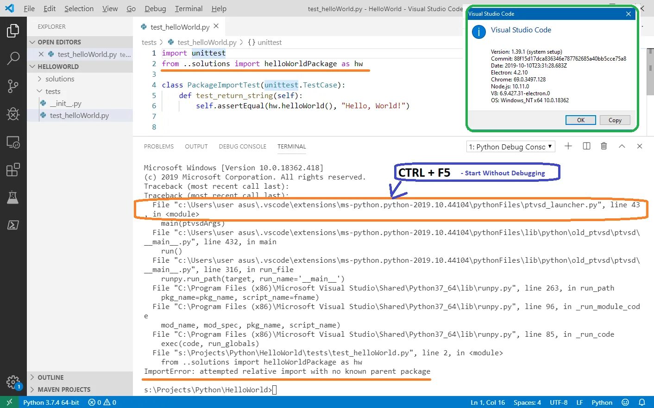Switch to the PROBLEMS panel tab

(x=159, y=146)
